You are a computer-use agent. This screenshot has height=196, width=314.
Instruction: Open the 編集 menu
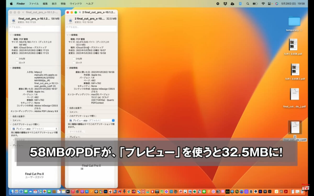coord(45,4)
